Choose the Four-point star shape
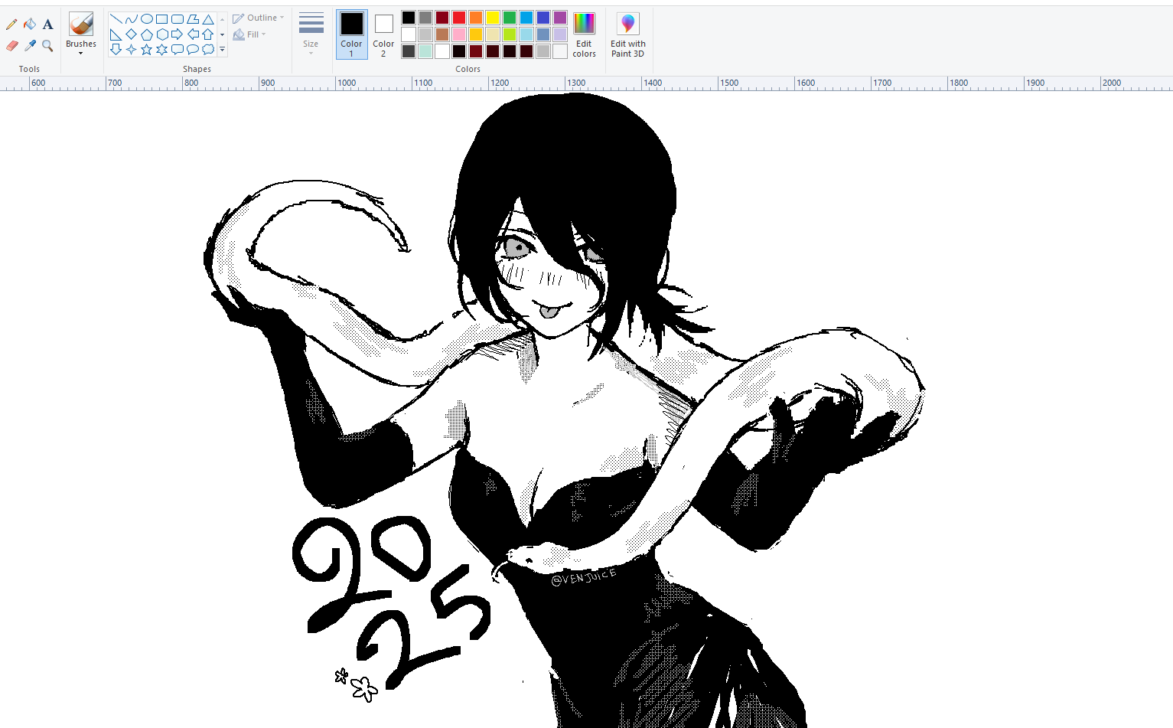This screenshot has width=1173, height=728. click(x=131, y=49)
